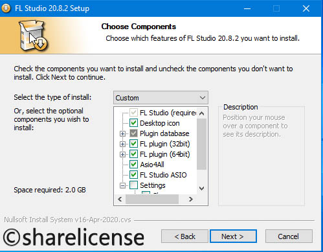
Task: Toggle the Plugin database checkbox
Action: coord(133,133)
